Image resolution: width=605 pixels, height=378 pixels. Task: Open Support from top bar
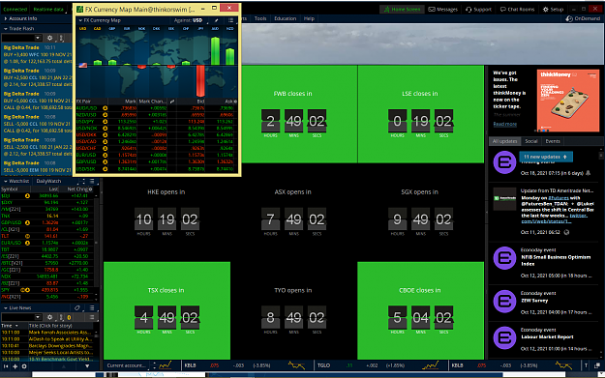point(478,10)
